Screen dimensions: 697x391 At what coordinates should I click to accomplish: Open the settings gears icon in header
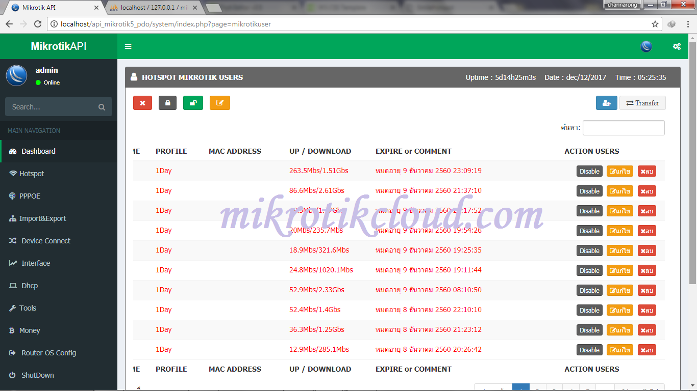click(677, 46)
